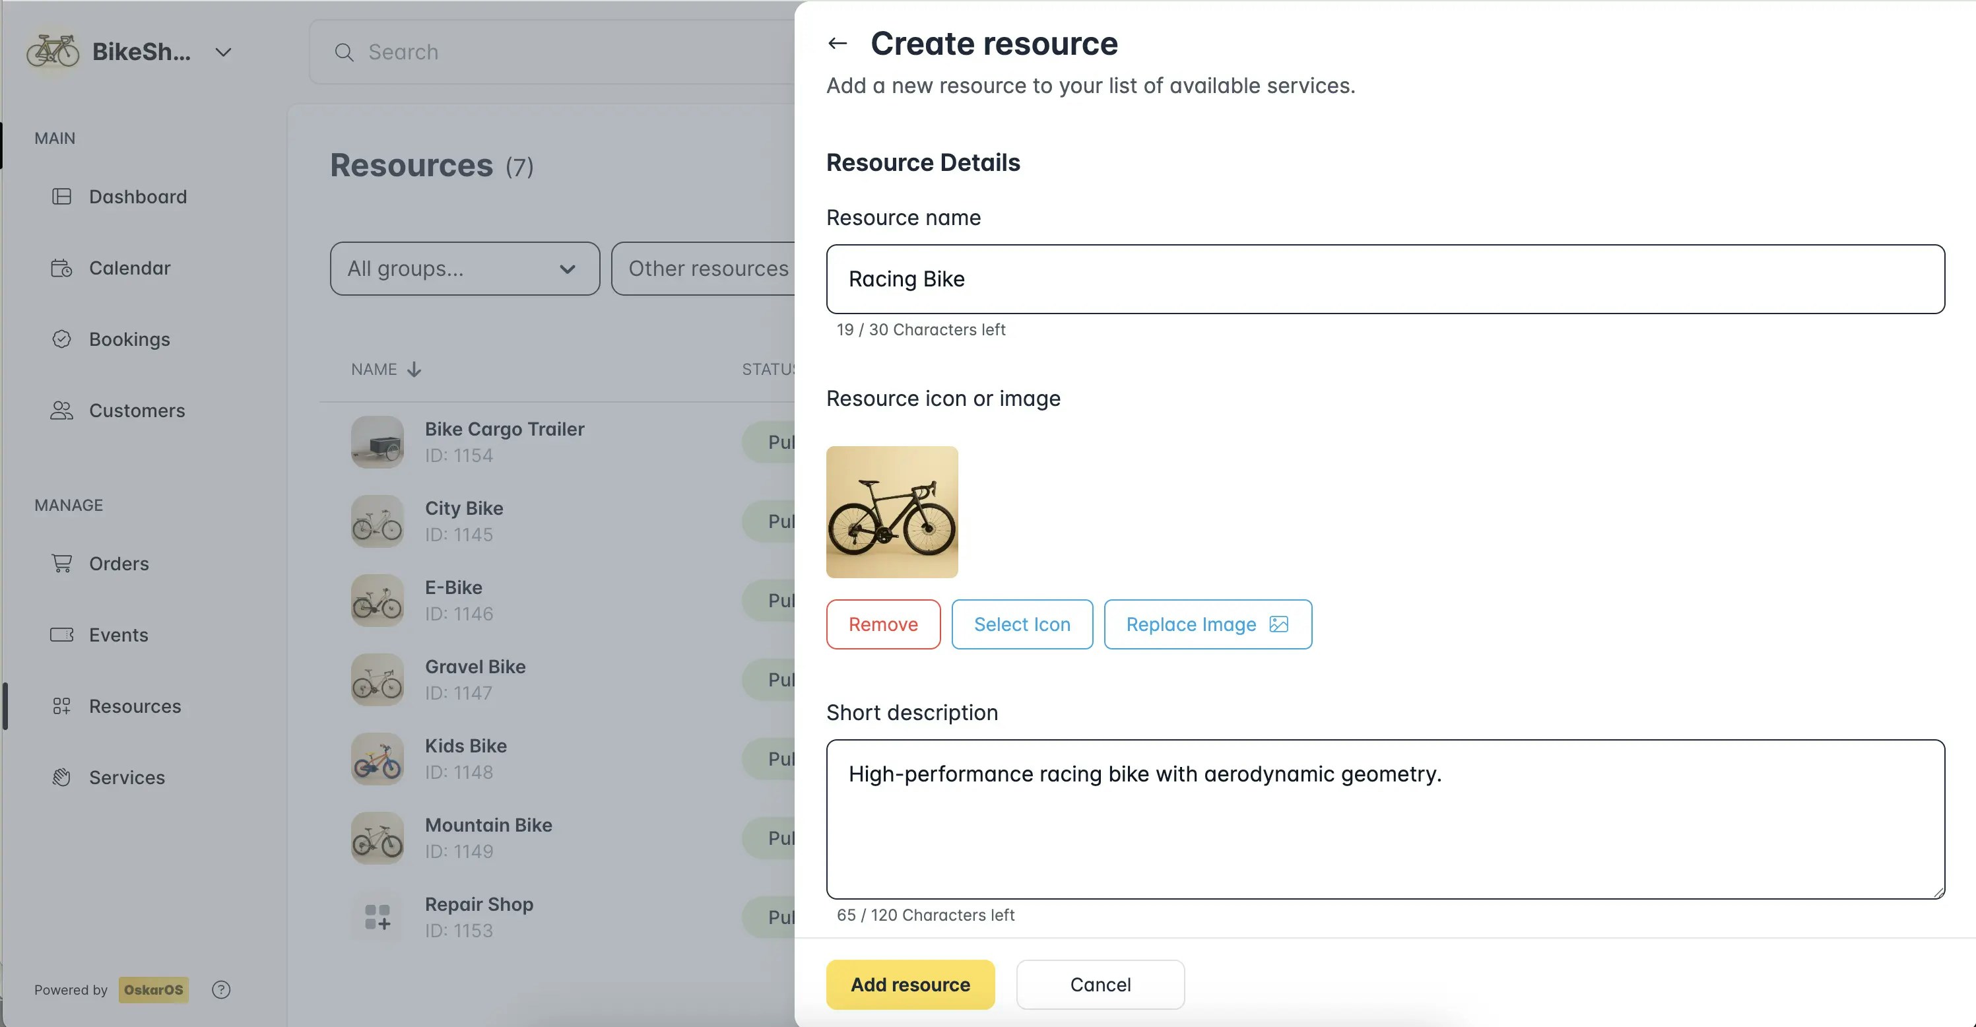Click the Calendar icon in sidebar

coord(61,268)
